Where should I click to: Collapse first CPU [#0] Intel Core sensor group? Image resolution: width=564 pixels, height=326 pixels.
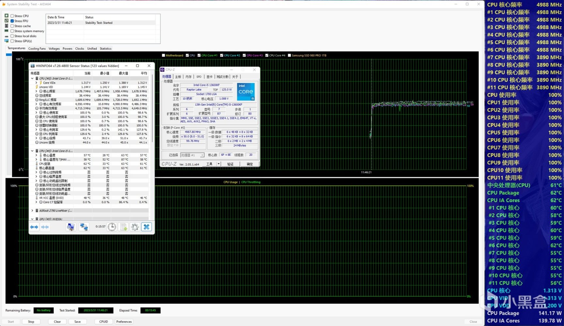[32, 78]
